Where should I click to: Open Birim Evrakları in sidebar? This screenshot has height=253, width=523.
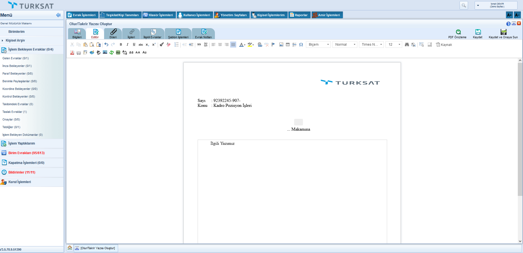[x=26, y=153]
